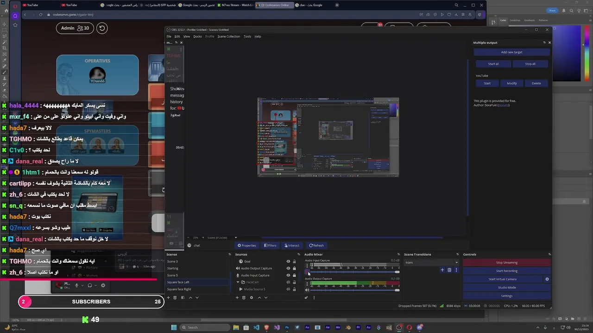This screenshot has width=593, height=333.
Task: Toggle lock on Audio Output Capture source
Action: pyautogui.click(x=294, y=268)
